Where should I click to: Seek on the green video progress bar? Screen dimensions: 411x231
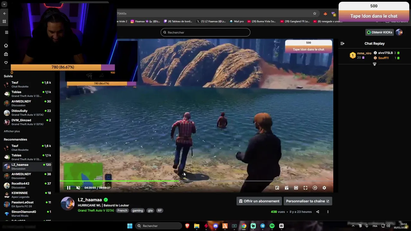(x=197, y=181)
